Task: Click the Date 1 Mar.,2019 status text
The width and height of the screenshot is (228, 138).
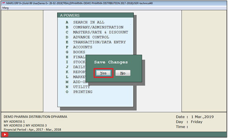Action: coord(195,117)
